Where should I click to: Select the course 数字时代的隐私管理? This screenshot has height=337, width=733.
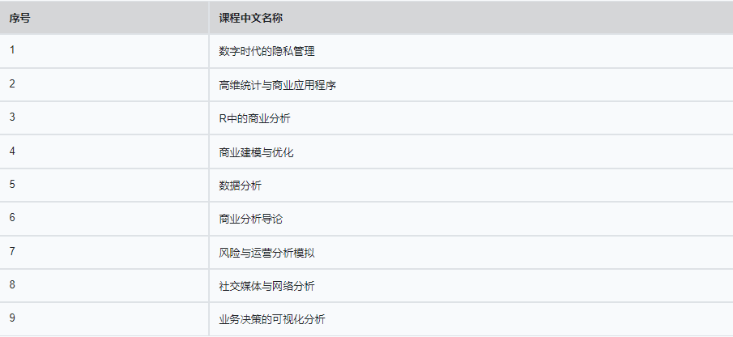[266, 51]
